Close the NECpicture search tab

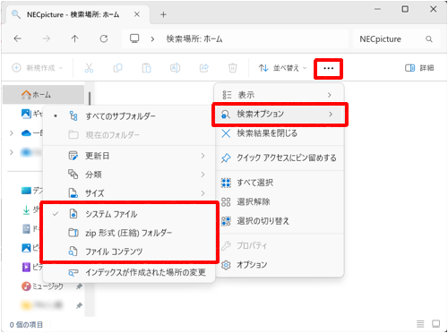[137, 14]
